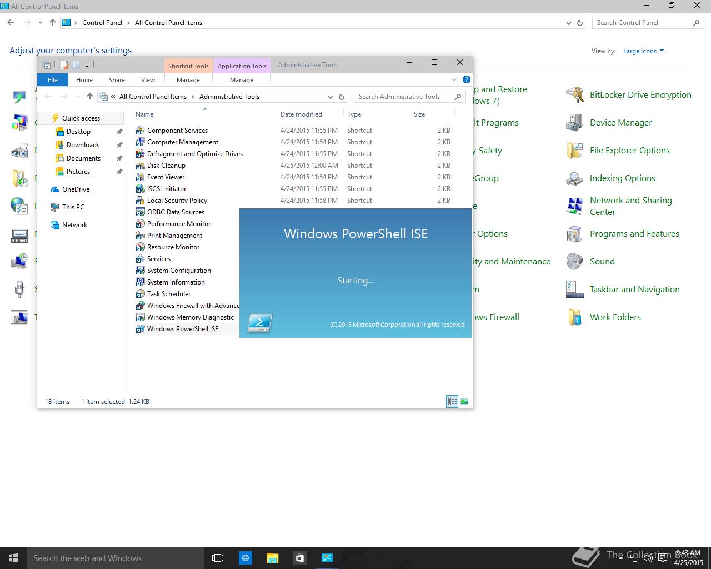Select the Computer Management shortcut icon
The width and height of the screenshot is (711, 569).
click(141, 142)
